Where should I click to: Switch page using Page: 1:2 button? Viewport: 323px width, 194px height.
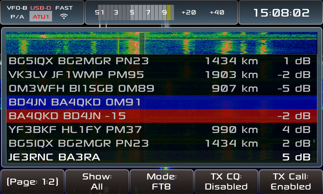[x=32, y=182]
